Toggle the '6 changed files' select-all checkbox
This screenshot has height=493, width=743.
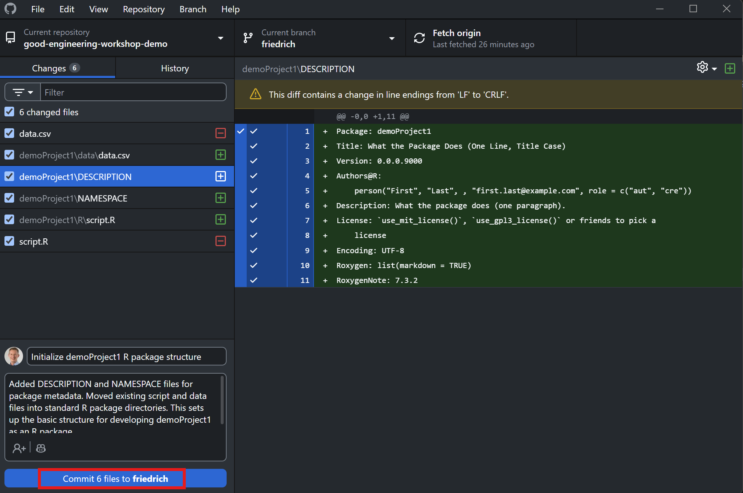click(9, 112)
